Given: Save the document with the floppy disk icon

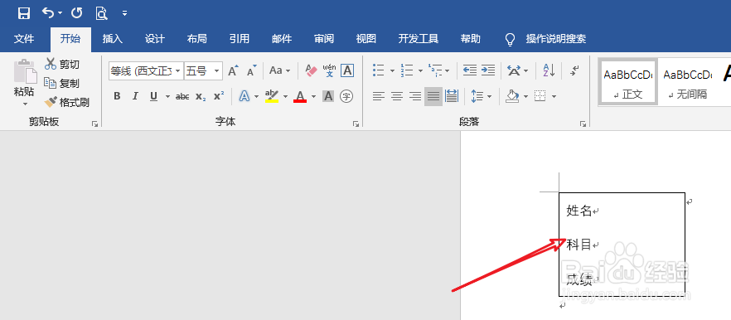Looking at the screenshot, I should click(24, 13).
